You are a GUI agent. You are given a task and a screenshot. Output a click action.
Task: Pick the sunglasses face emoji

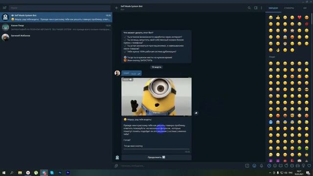point(307,89)
